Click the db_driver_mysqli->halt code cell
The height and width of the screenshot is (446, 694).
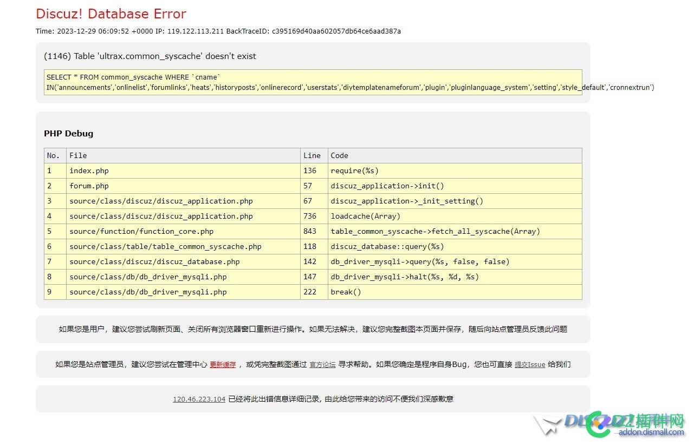pos(455,277)
